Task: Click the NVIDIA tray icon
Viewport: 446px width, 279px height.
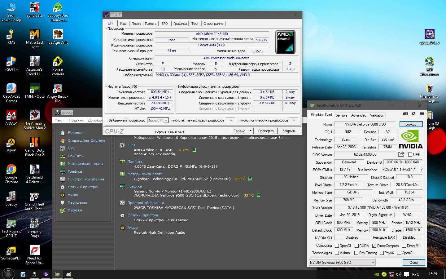Action: 377,274
